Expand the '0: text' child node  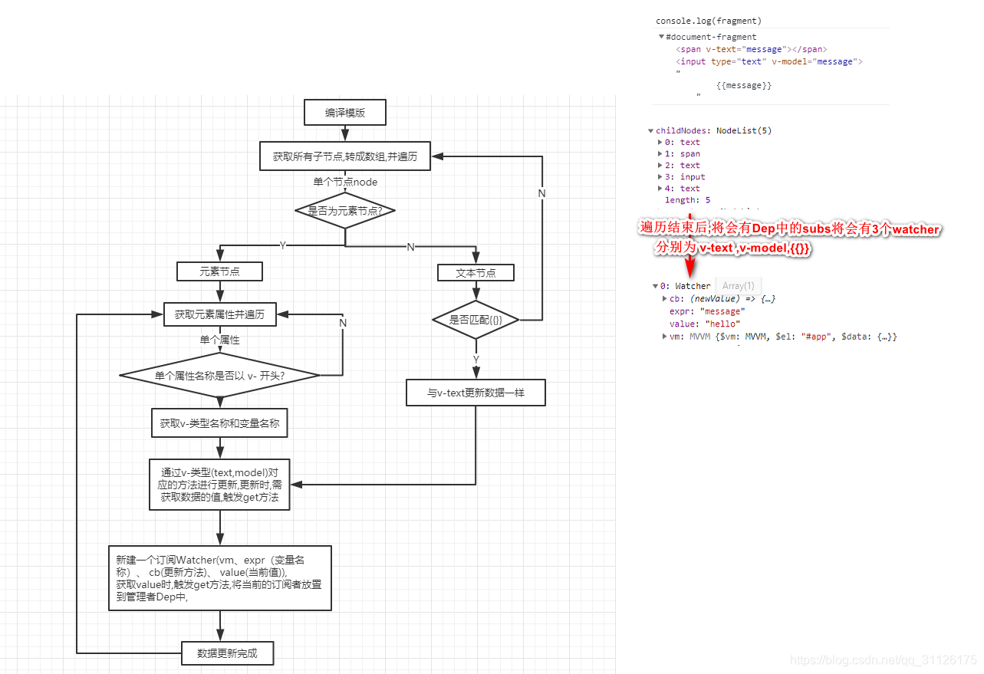[x=660, y=143]
